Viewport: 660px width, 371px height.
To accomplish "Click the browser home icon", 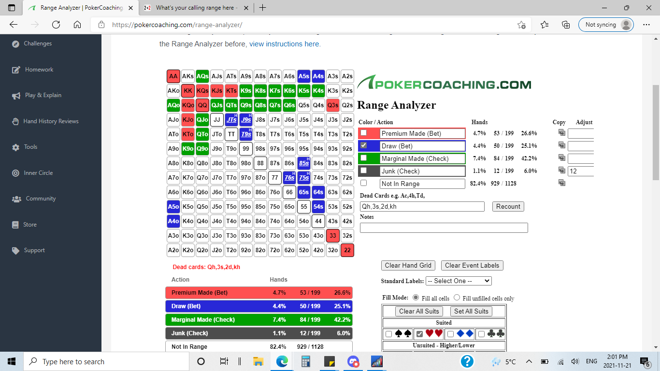I will 77,25.
